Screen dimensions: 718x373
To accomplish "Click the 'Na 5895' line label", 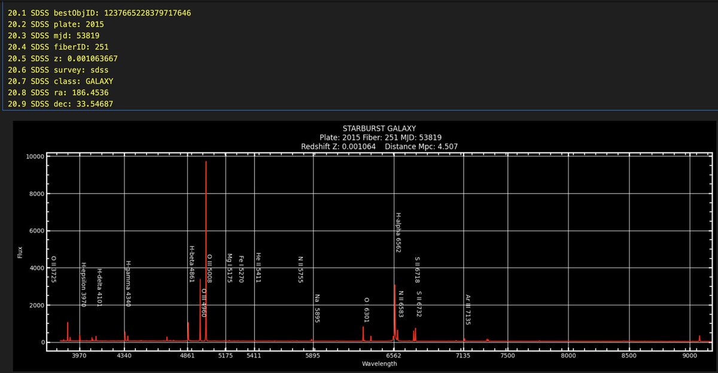I will click(x=317, y=309).
